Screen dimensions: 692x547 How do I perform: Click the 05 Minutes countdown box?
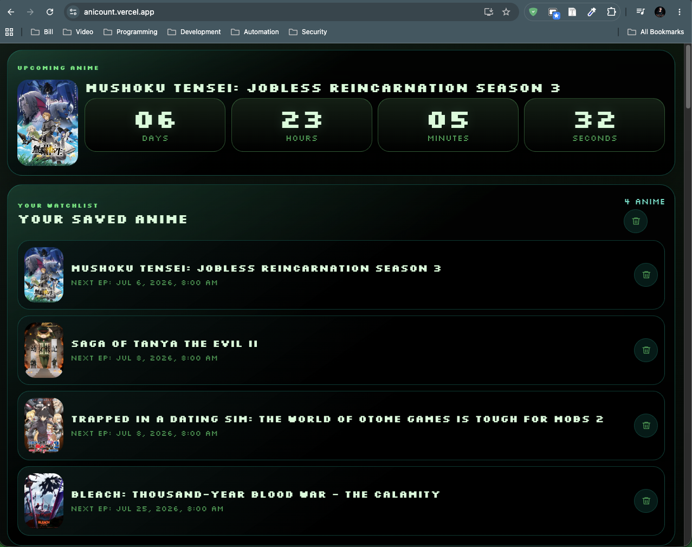point(448,125)
